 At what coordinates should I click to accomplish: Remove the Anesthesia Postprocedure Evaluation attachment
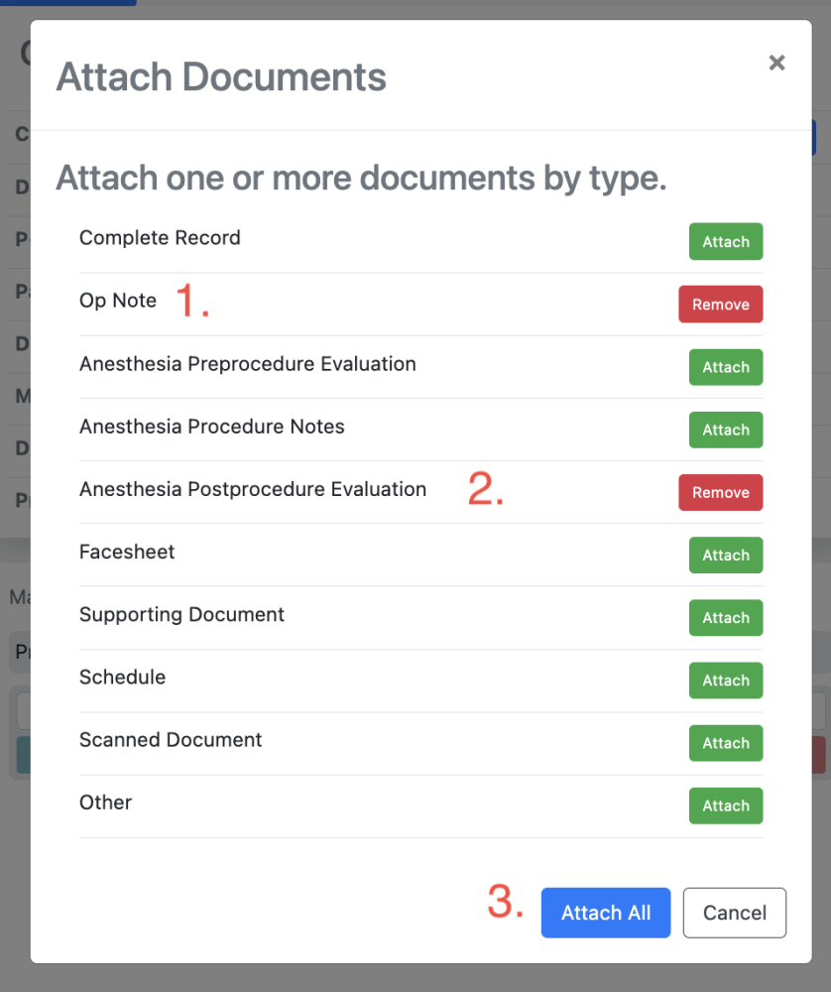click(x=720, y=492)
